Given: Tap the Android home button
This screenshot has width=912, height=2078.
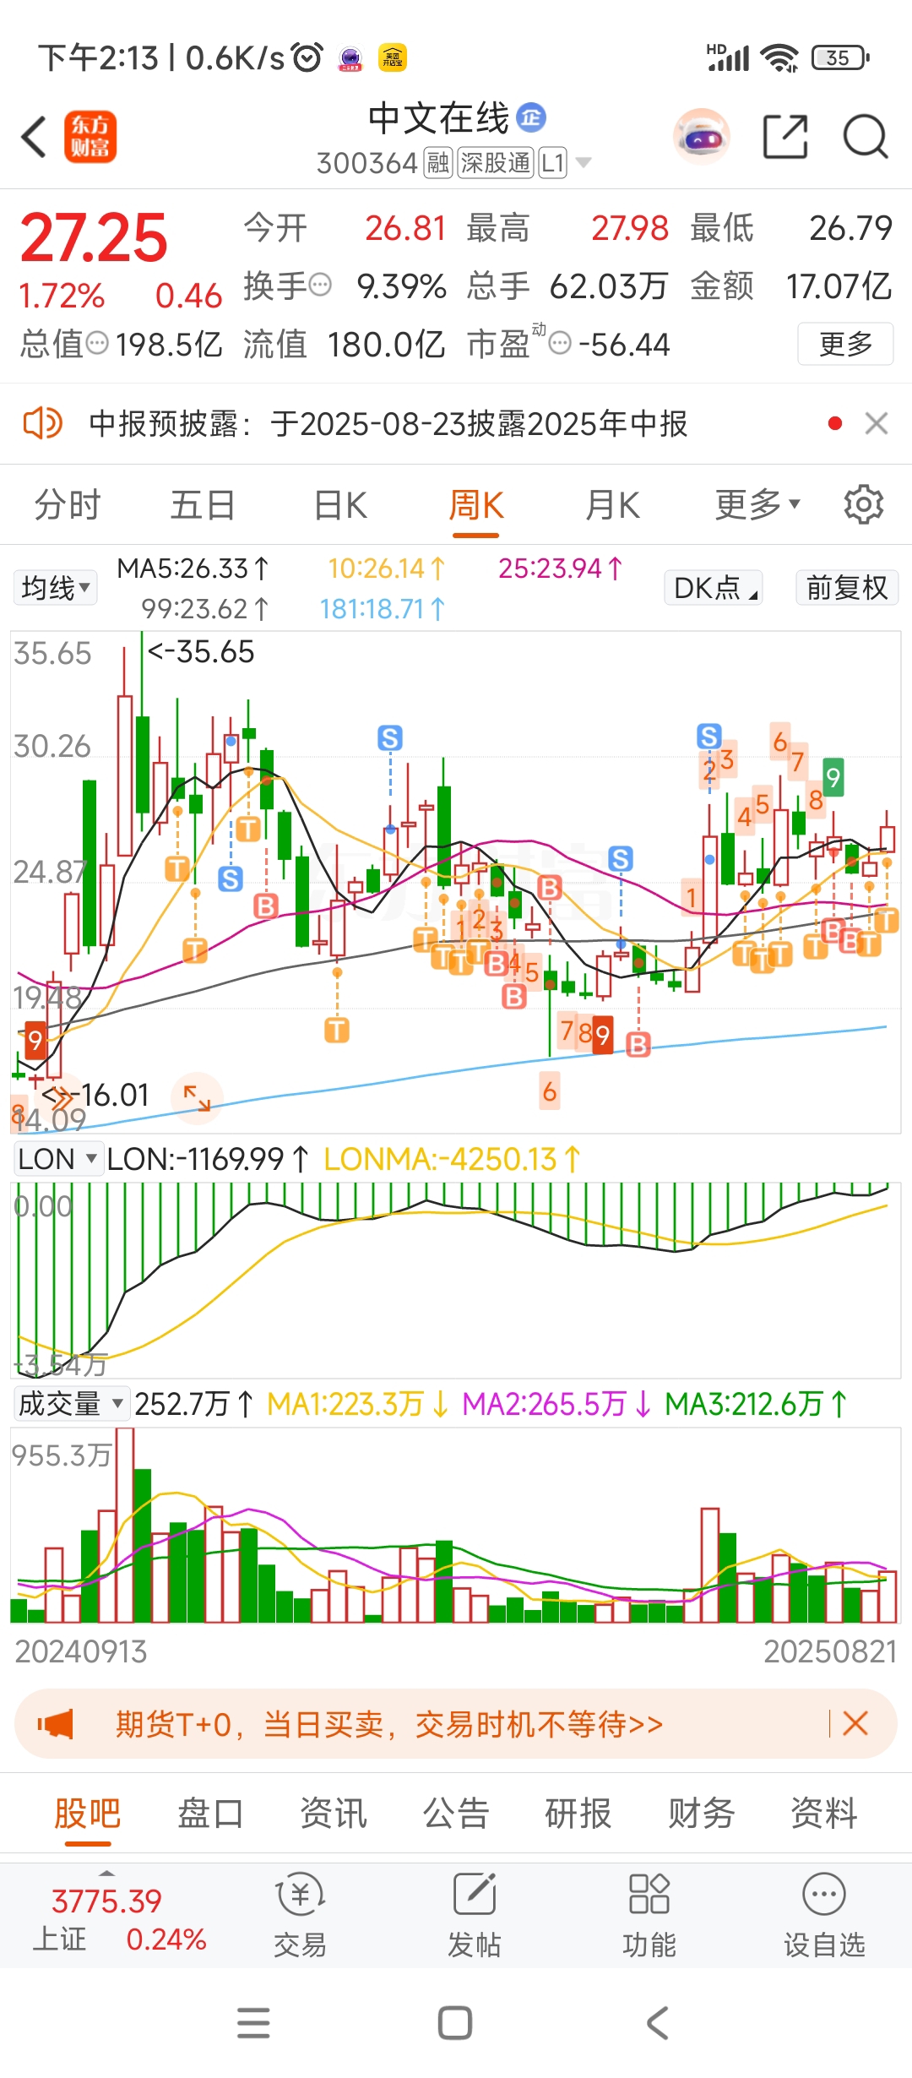Looking at the screenshot, I should click(x=455, y=2023).
